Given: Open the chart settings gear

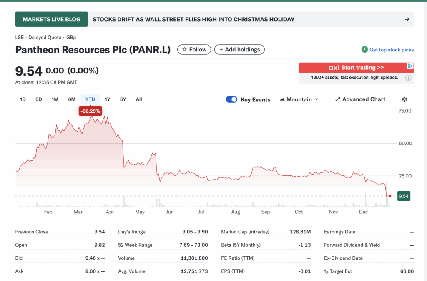Looking at the screenshot, I should coord(404,99).
